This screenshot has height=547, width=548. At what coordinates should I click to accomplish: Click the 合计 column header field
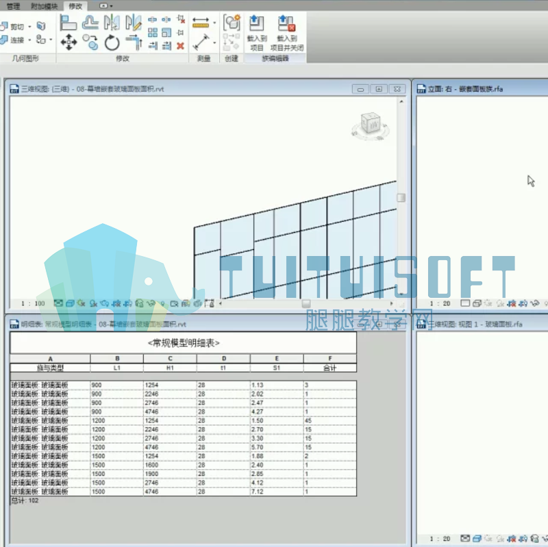[x=330, y=368]
